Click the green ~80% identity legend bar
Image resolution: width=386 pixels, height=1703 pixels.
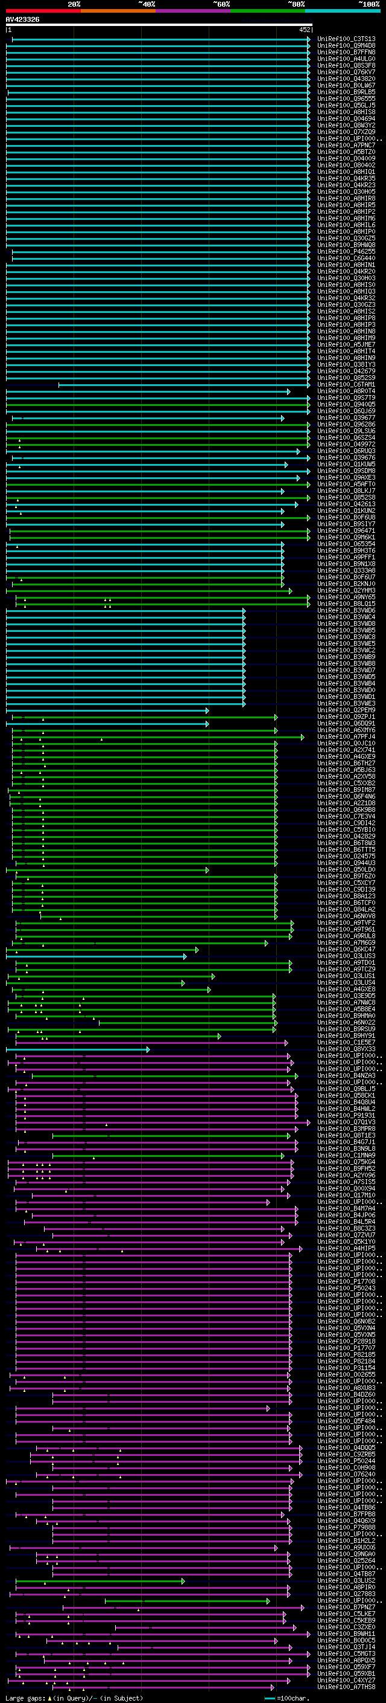[x=268, y=11]
